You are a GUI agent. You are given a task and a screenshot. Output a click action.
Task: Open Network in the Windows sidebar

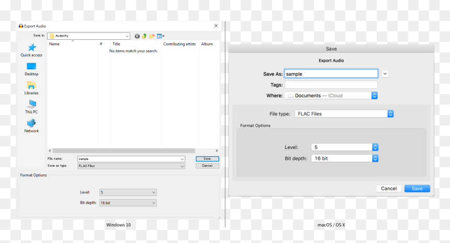31,126
